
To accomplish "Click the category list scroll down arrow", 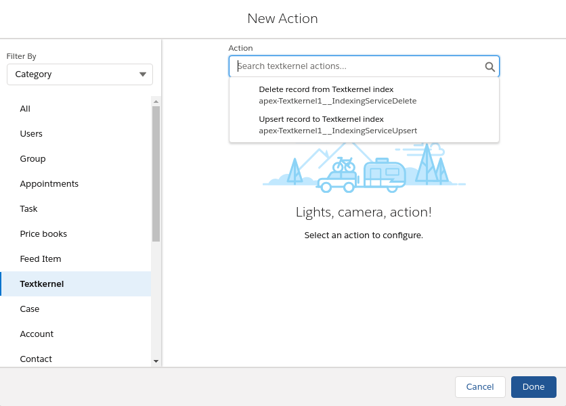I will pos(156,361).
